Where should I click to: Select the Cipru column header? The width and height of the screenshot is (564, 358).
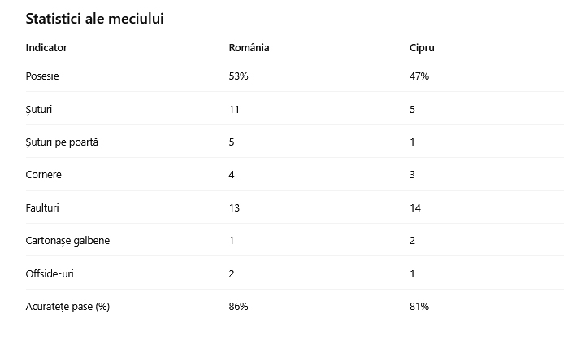point(422,48)
